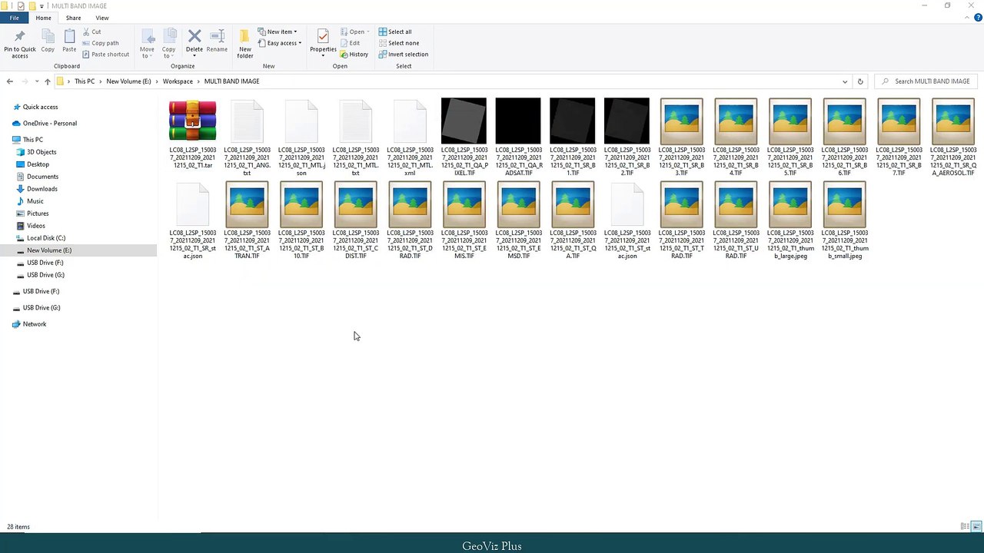
Task: Click the Search MULTI BAND IMAGE field
Action: (927, 81)
